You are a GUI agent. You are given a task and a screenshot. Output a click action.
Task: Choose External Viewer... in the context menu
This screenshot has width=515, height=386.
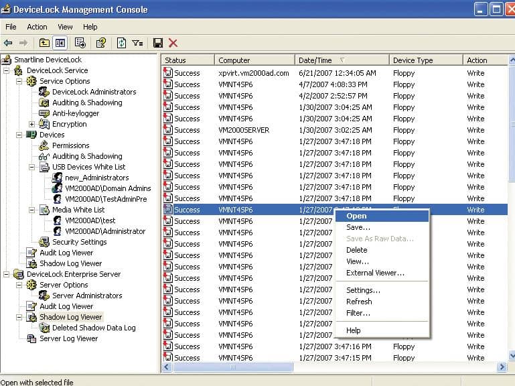pyautogui.click(x=382, y=273)
